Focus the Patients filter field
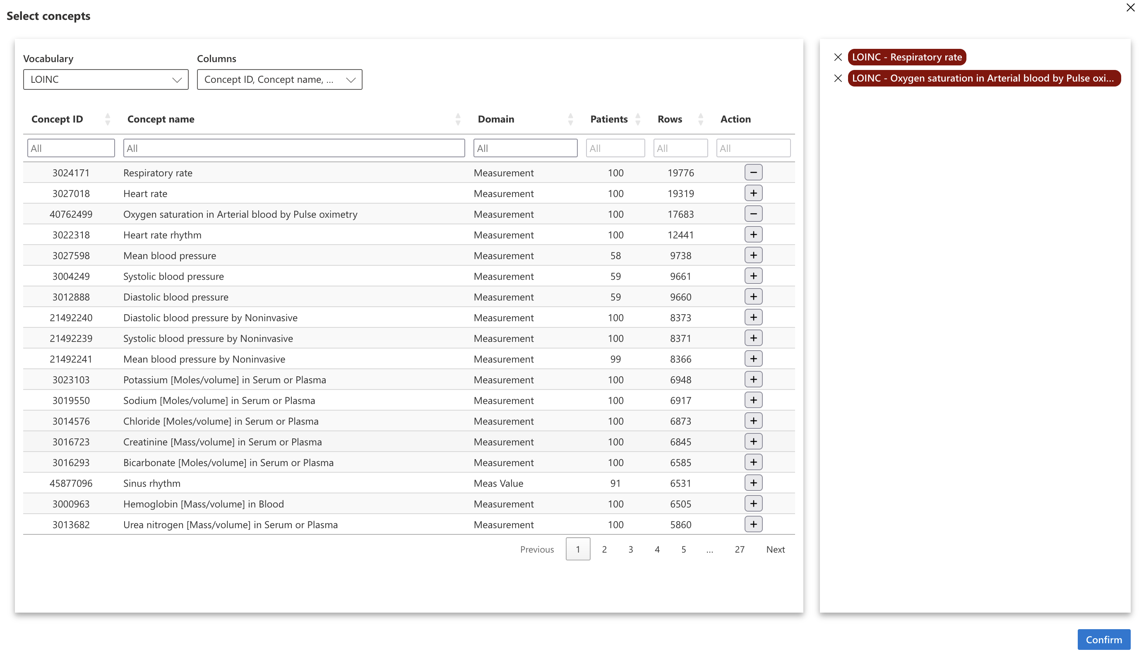This screenshot has width=1139, height=654. tap(615, 148)
